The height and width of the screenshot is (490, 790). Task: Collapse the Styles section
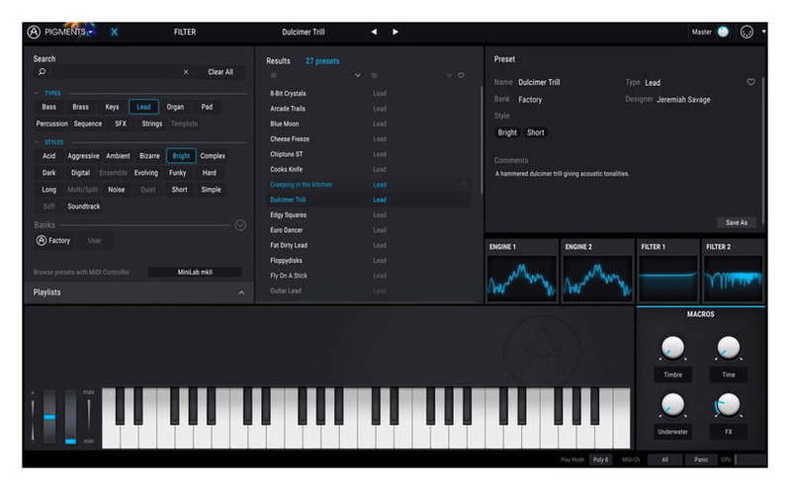pyautogui.click(x=37, y=142)
